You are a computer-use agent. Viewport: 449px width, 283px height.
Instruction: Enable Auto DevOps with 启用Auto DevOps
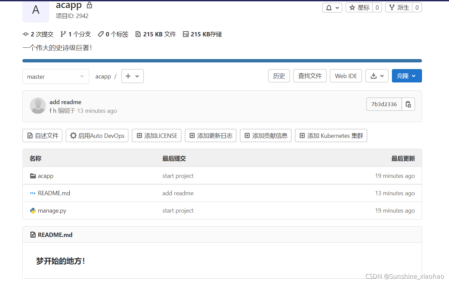pyautogui.click(x=97, y=135)
